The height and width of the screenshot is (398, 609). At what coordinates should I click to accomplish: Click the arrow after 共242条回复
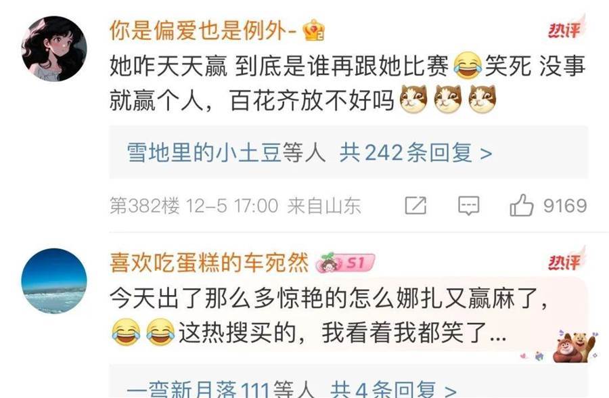click(x=486, y=153)
